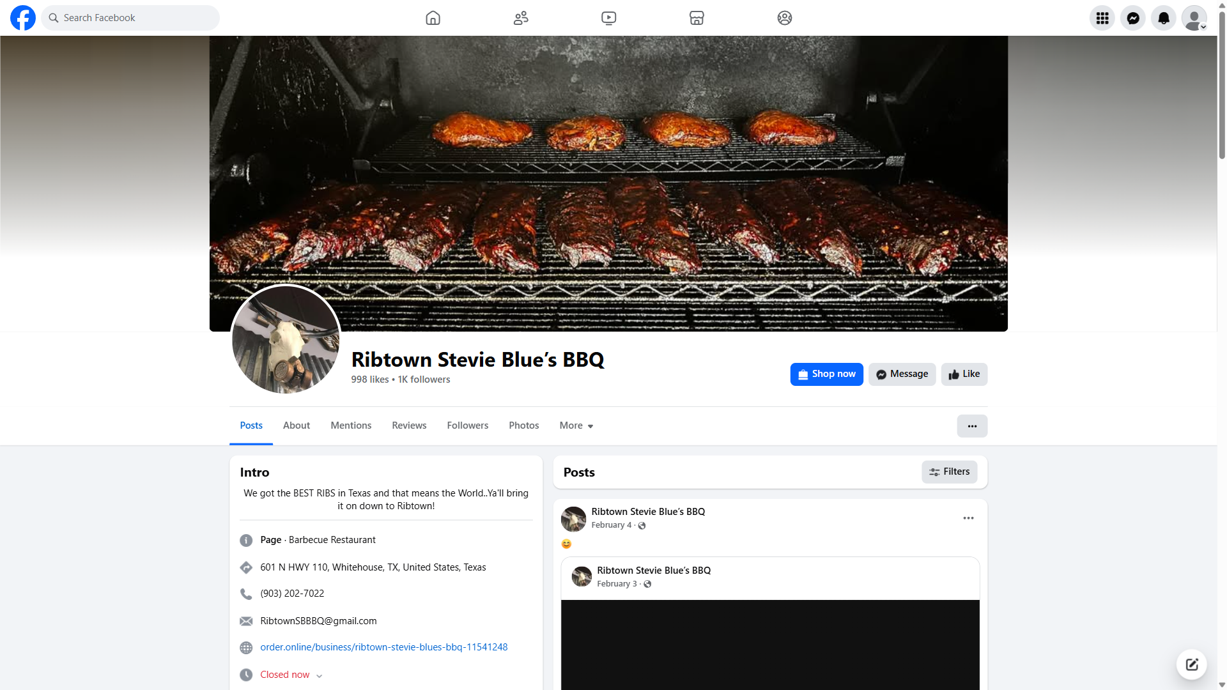Open account menu from profile avatar
This screenshot has width=1227, height=690.
1193,18
